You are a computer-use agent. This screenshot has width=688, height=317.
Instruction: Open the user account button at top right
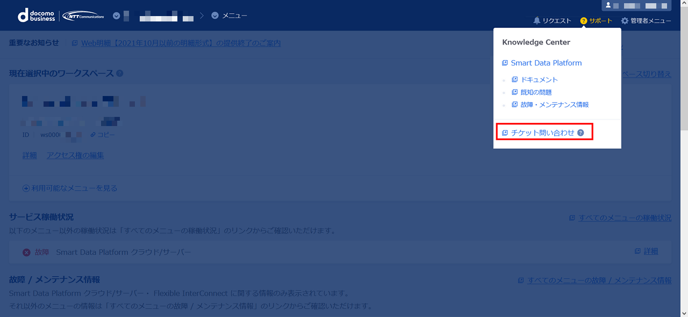(x=636, y=5)
